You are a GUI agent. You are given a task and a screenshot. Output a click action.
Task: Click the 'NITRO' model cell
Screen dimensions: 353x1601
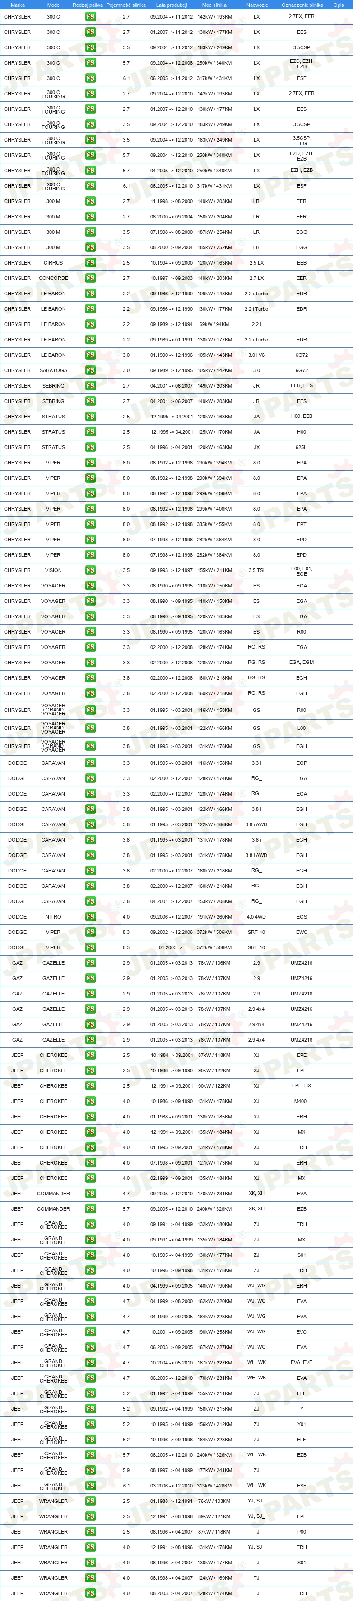click(x=53, y=917)
